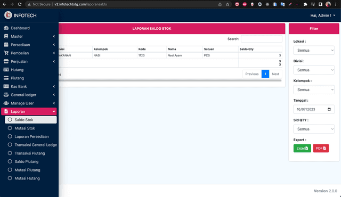Click the General ledger scale icon

tap(6, 95)
